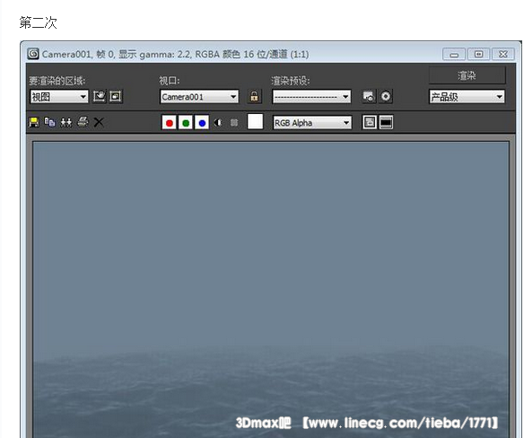The width and height of the screenshot is (524, 438).
Task: Open Environment and Effects dialog icon
Action: pyautogui.click(x=385, y=97)
